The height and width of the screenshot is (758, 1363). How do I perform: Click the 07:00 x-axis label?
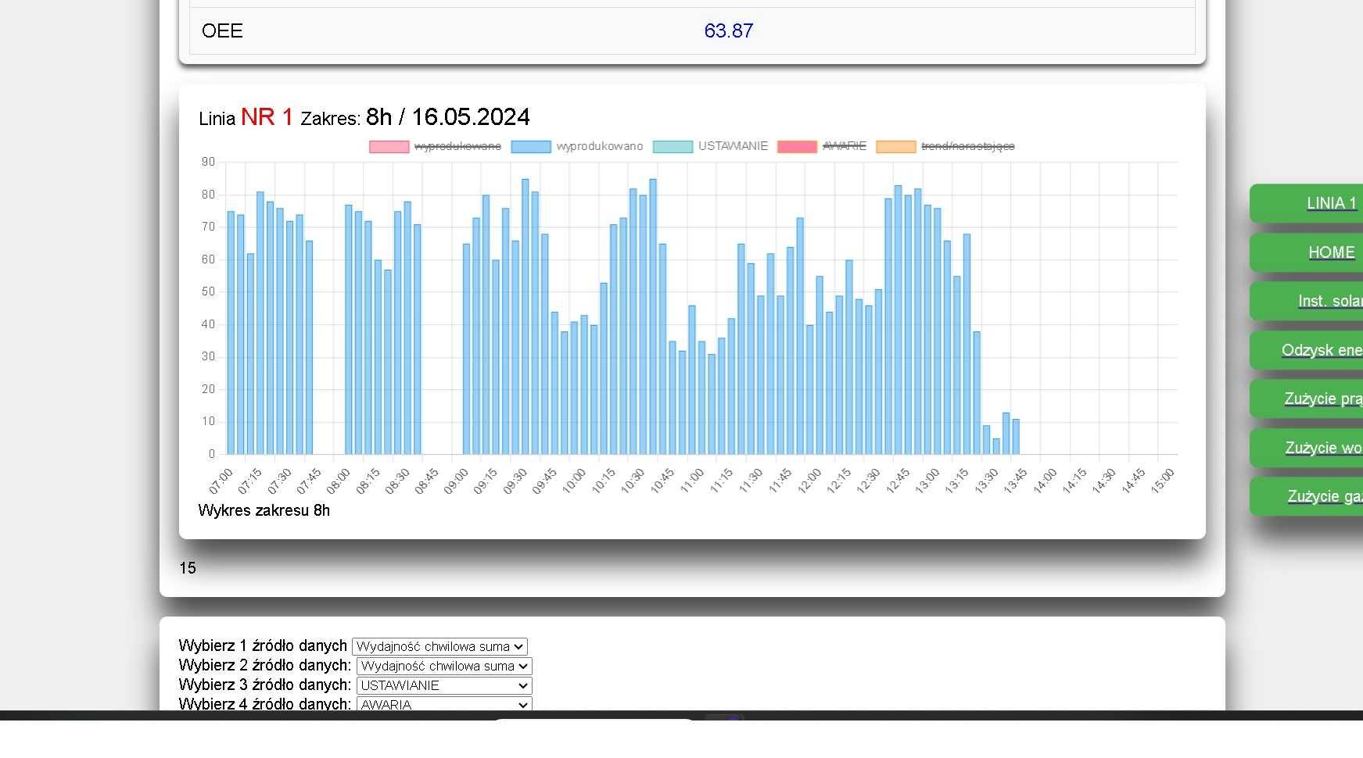pyautogui.click(x=221, y=481)
